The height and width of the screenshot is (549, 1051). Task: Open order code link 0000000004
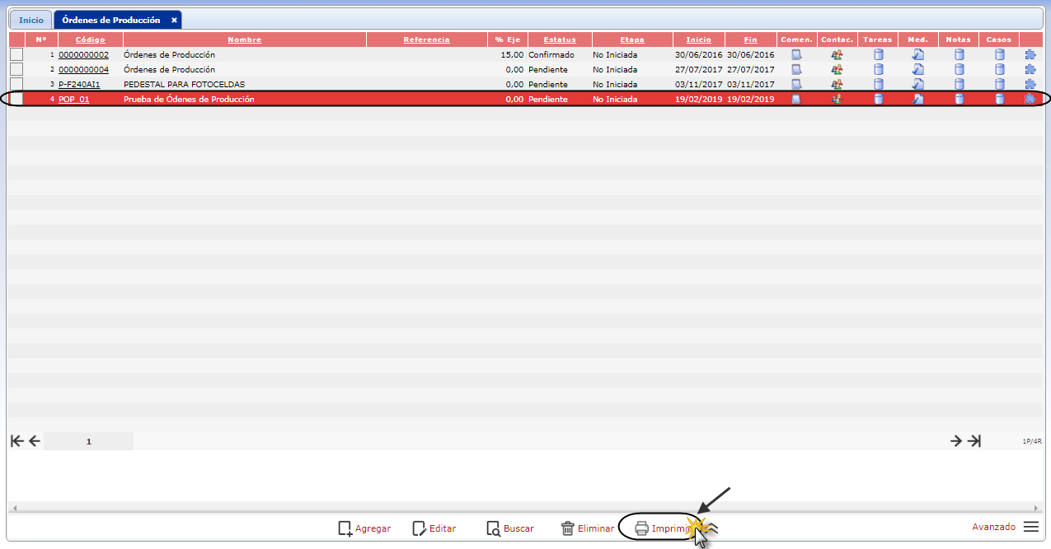tap(83, 70)
